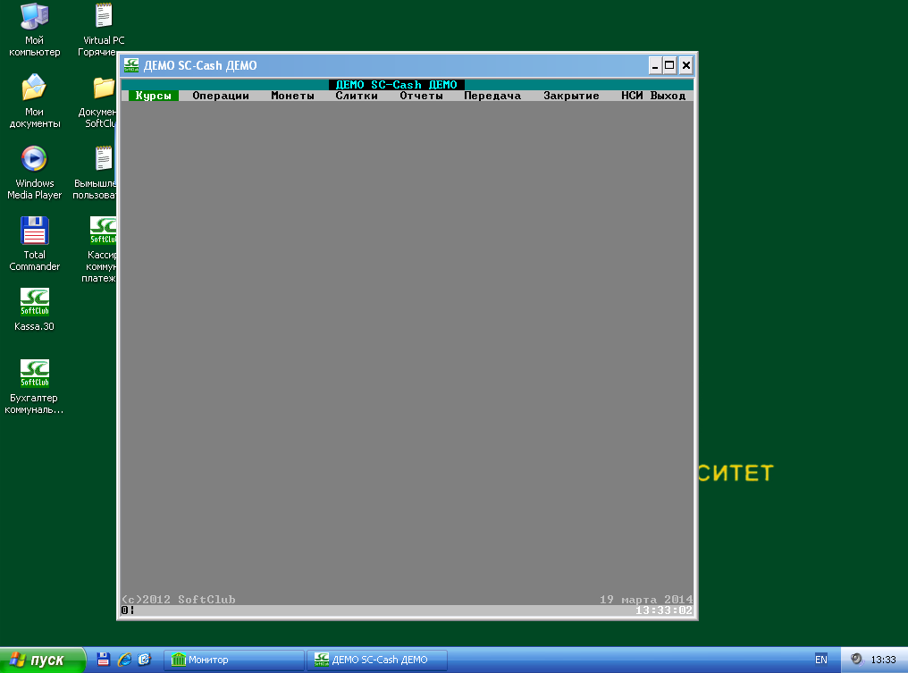Switch to ДЕМО SC-Cash taskbar button
Screen dimensions: 908x673
tap(377, 660)
